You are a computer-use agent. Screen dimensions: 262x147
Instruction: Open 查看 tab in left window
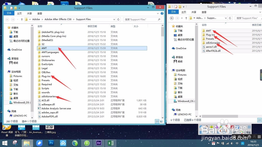[40, 14]
